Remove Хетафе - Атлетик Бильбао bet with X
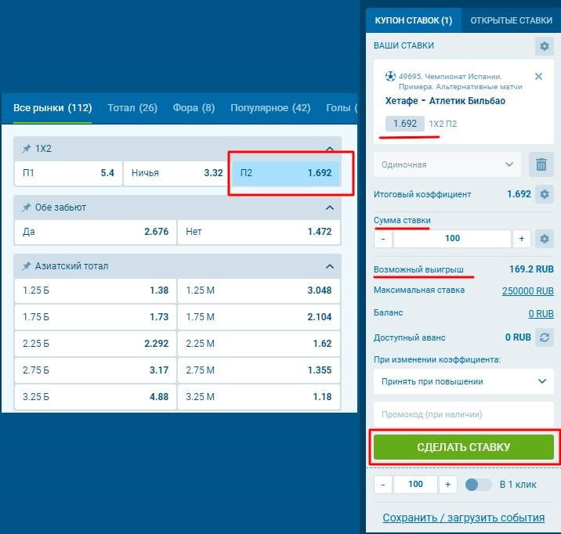Image resolution: width=561 pixels, height=534 pixels. (538, 77)
